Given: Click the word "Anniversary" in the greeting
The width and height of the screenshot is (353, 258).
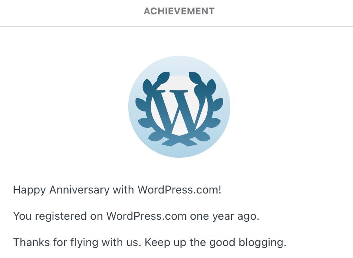Looking at the screenshot, I should coord(79,190).
